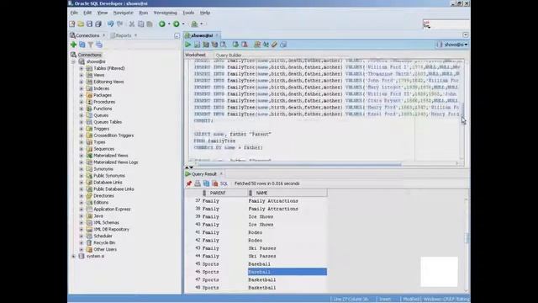This screenshot has height=303, width=538.
Task: Select Application Express in the tree
Action: 112,210
